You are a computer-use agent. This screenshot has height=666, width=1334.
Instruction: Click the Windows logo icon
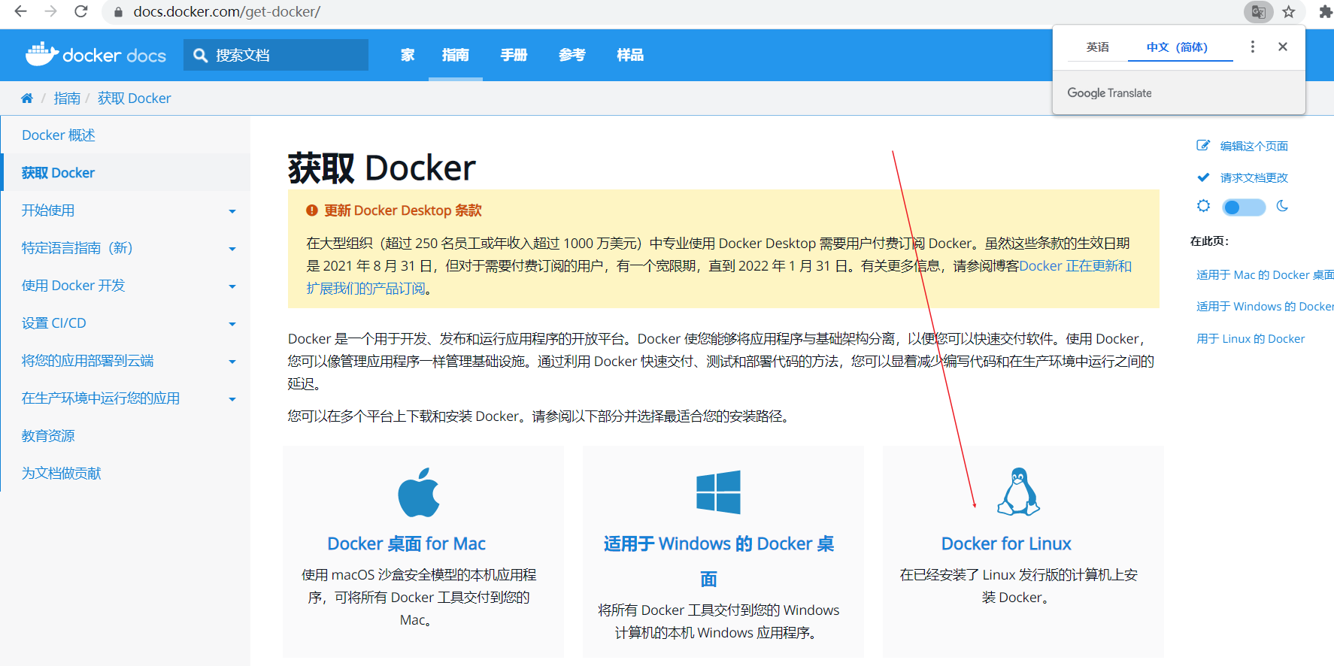(x=718, y=492)
